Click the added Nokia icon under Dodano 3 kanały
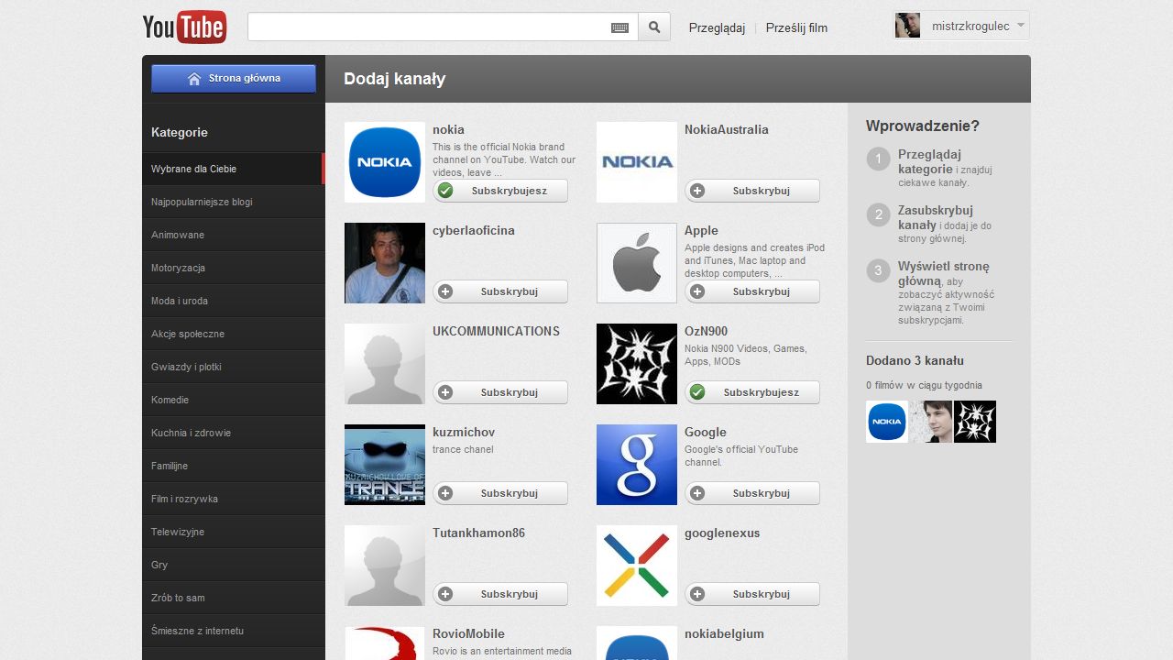The width and height of the screenshot is (1173, 660). pyautogui.click(x=887, y=422)
